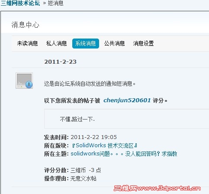The image size is (209, 194).
Task: Click the 短消息 breadcrumb item
Action: tap(55, 3)
